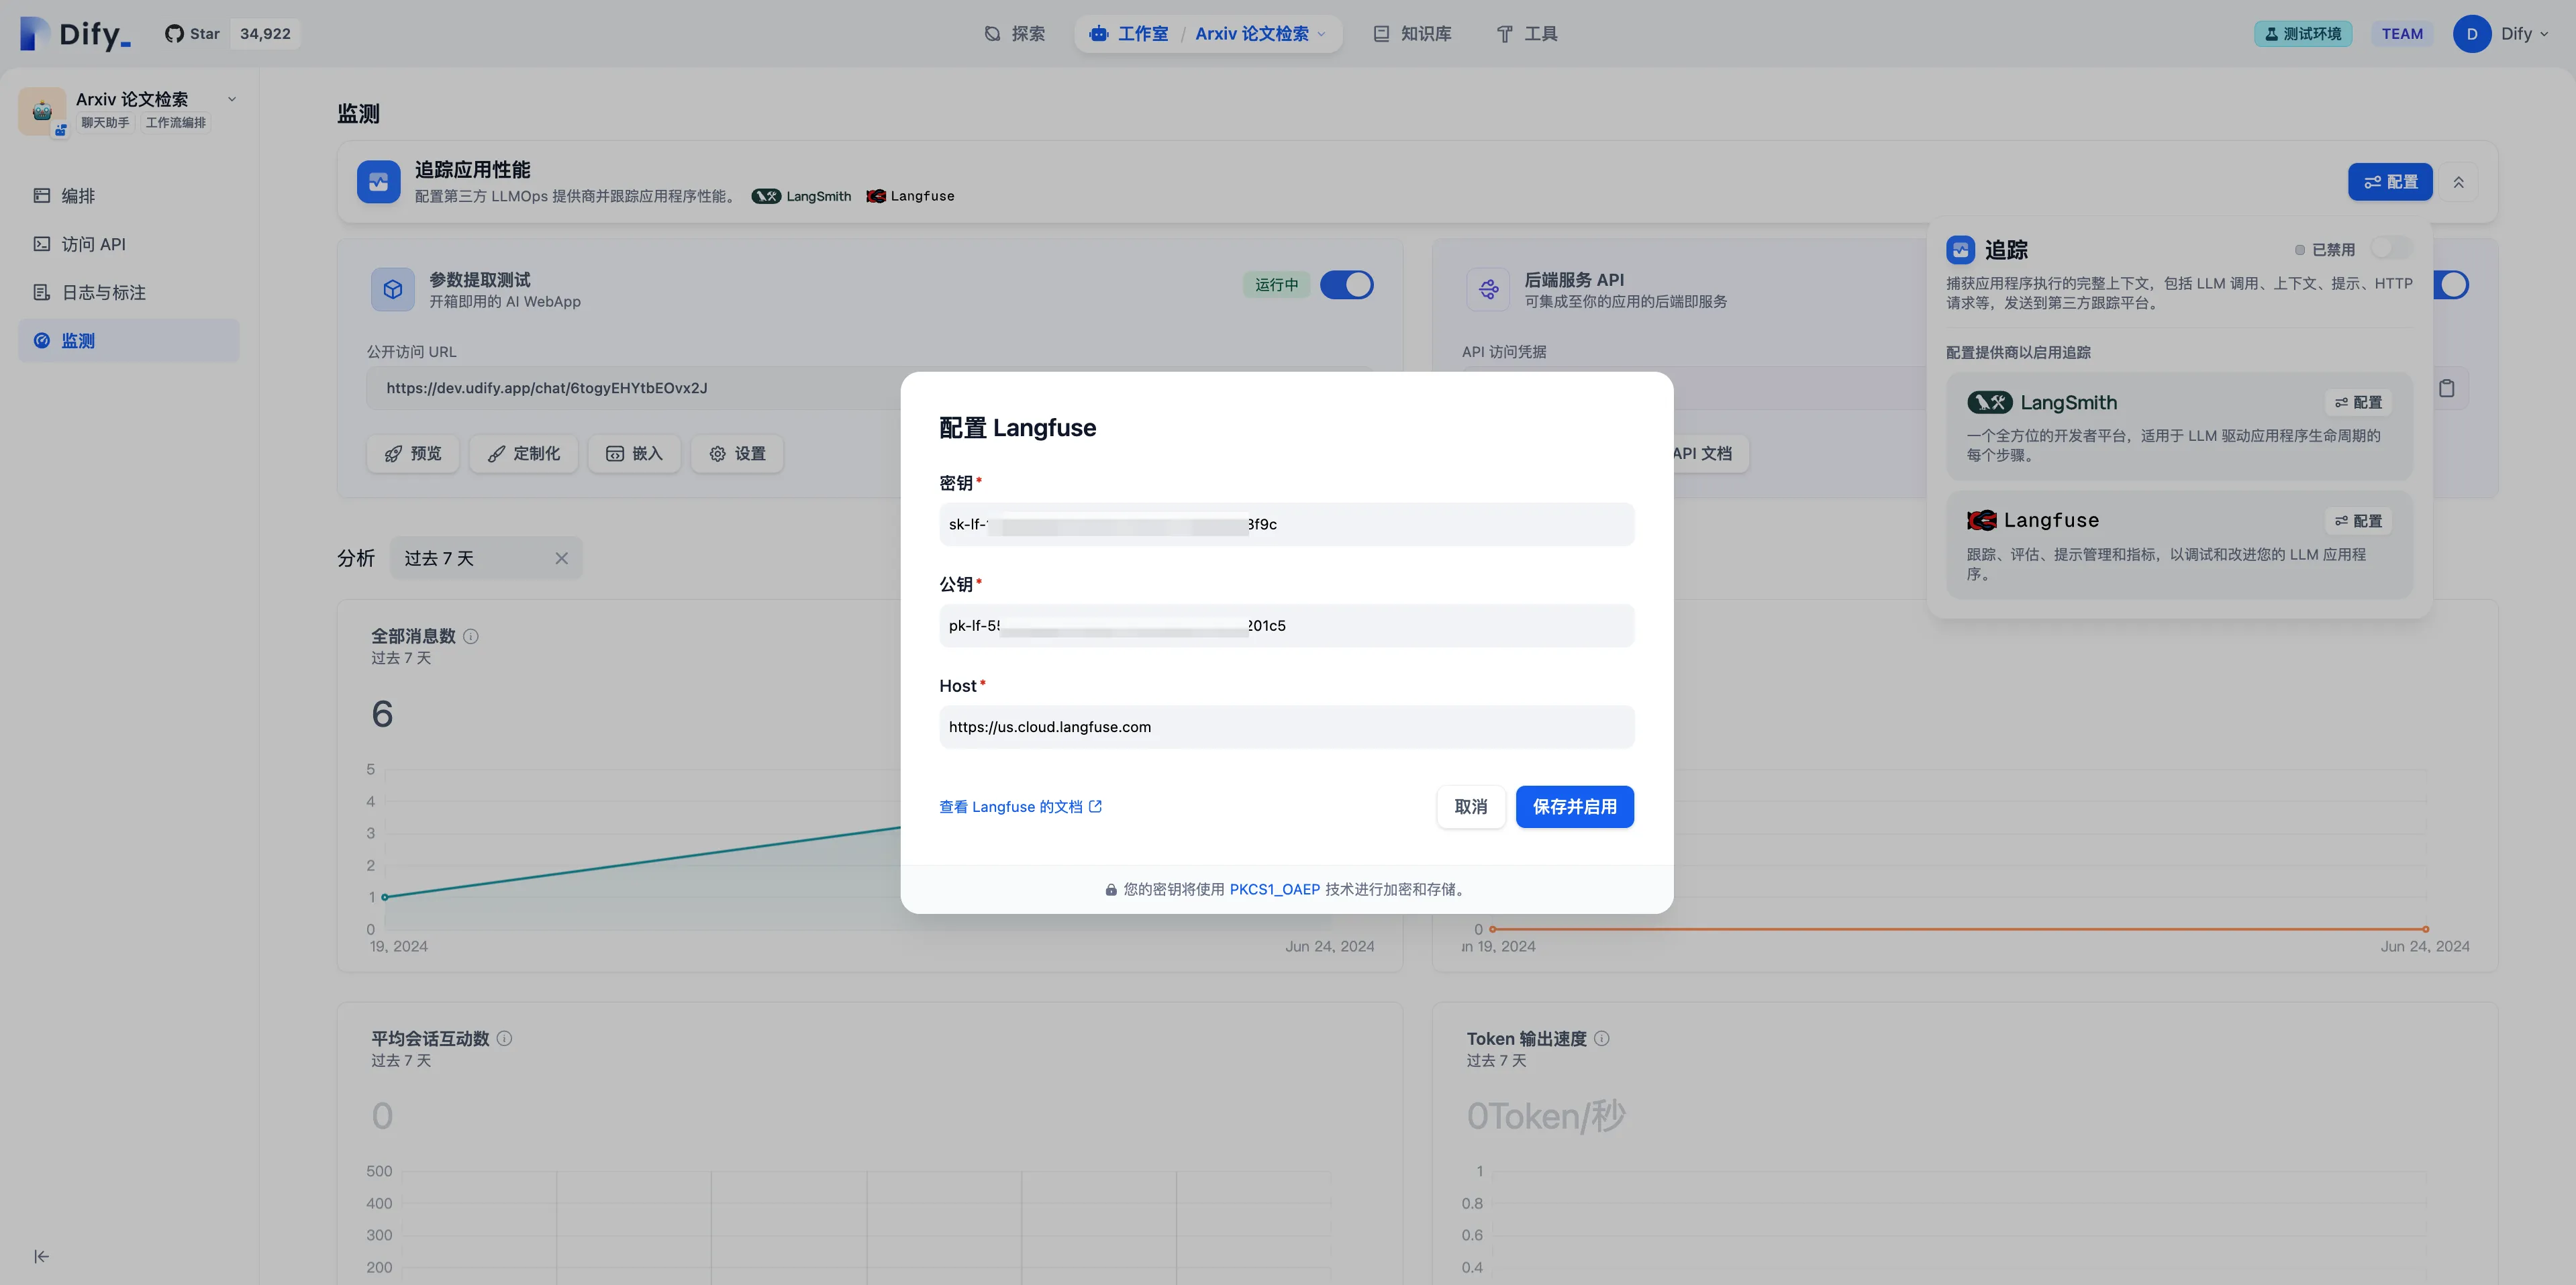Click the collapse sidebar icon at bottom left
Screen dimensions: 2576x1285
coord(41,1256)
